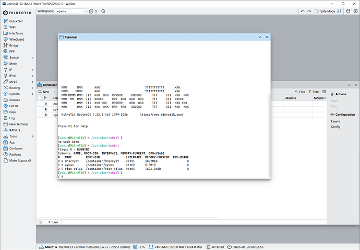The height and width of the screenshot is (250, 360).
Task: Click the Terminal shell prompt line
Action: pyautogui.click(x=61, y=177)
